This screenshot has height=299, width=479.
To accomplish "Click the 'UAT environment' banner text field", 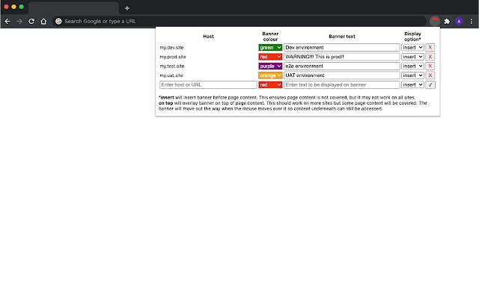I will point(342,75).
